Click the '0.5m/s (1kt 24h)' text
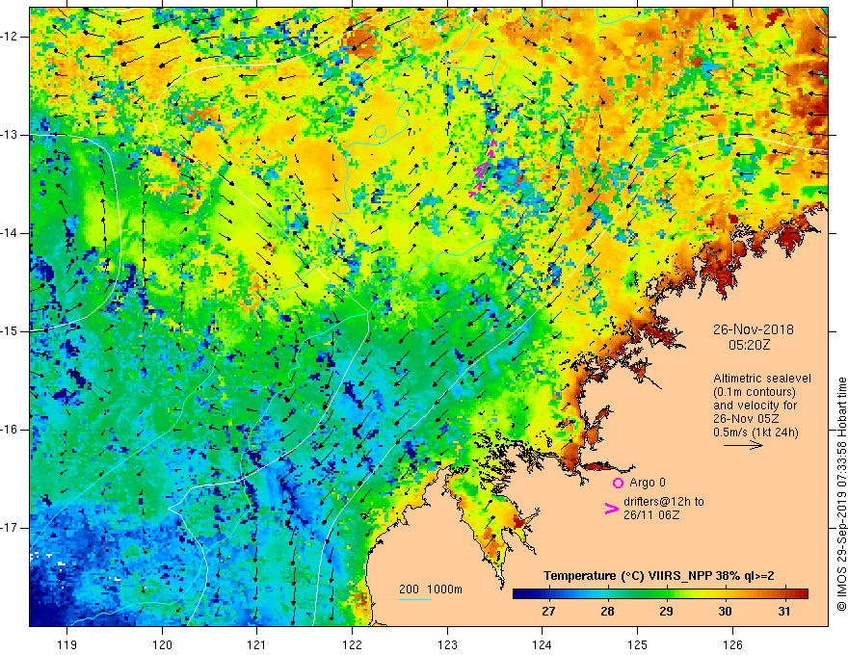Screen dimensions: 848x655 pyautogui.click(x=755, y=432)
